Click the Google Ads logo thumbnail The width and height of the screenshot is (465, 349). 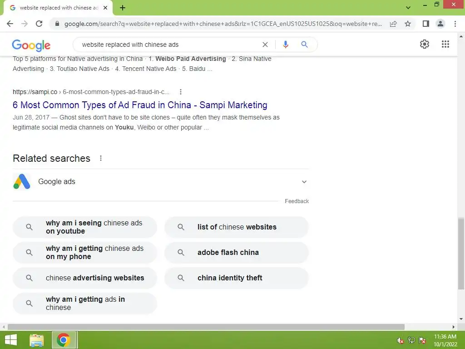click(22, 181)
